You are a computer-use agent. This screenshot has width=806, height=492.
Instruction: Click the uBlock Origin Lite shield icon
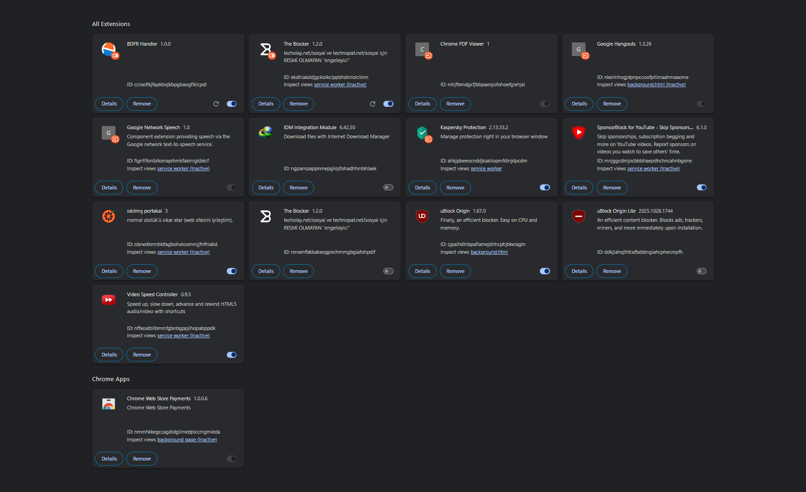579,216
